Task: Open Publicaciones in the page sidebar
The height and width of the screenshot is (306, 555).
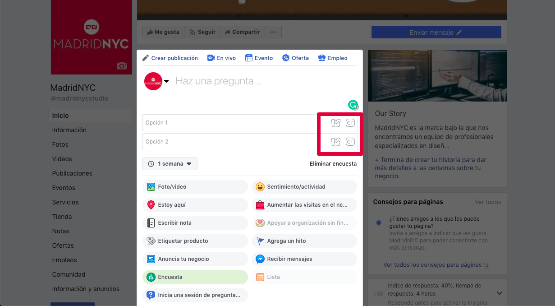Action: tap(72, 173)
